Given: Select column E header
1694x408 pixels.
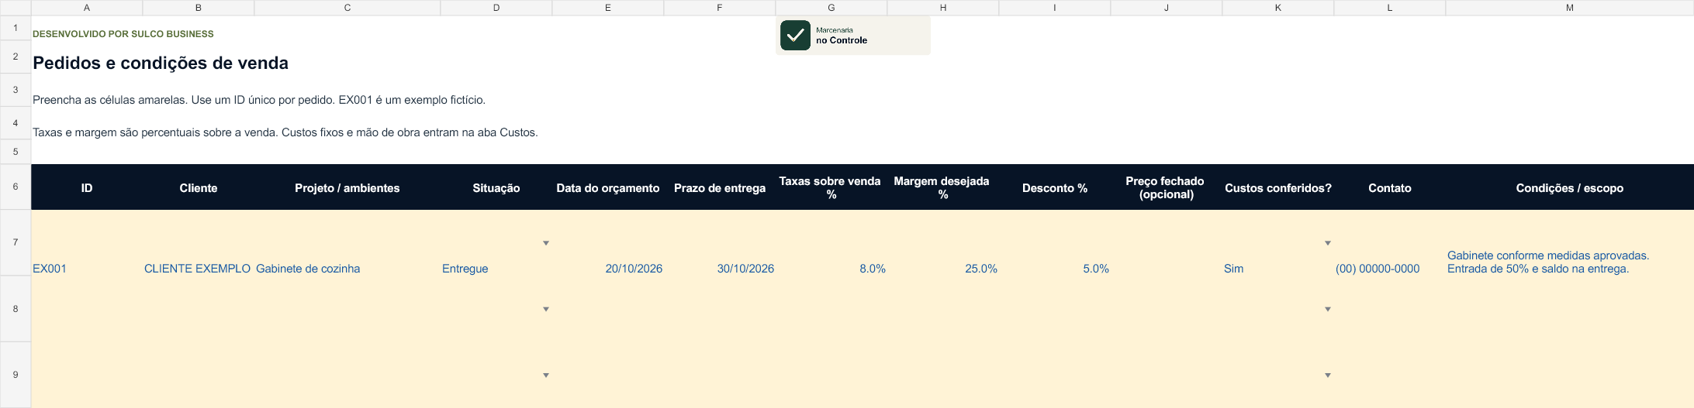Looking at the screenshot, I should (x=608, y=8).
